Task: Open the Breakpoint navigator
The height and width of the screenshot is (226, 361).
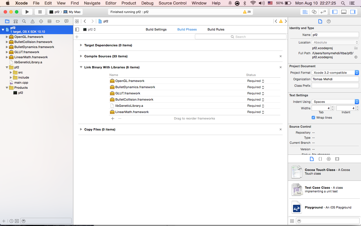Action: pyautogui.click(x=58, y=21)
